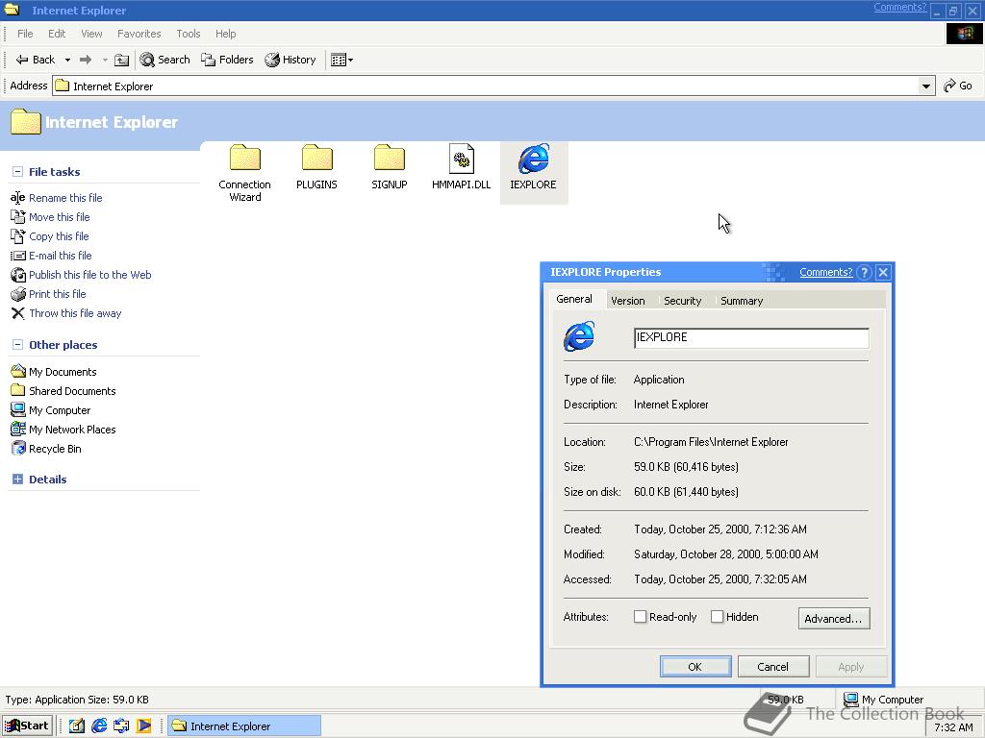Switch to the Version tab
Screen dimensions: 985x738
pyautogui.click(x=628, y=300)
